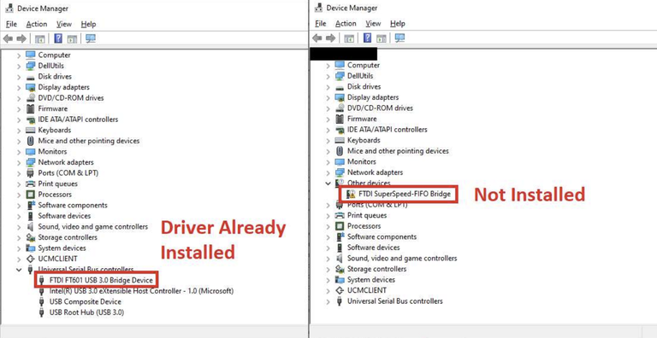Expand Keyboards in right window
This screenshot has height=338, width=657.
[328, 140]
